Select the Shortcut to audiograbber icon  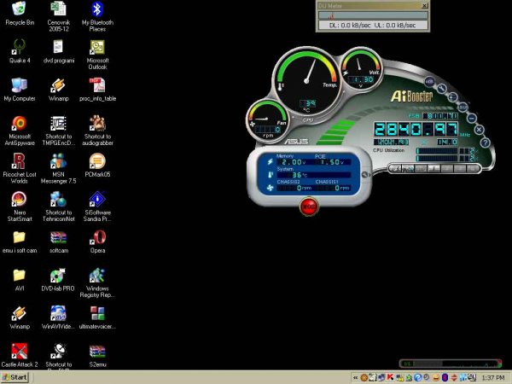click(97, 131)
